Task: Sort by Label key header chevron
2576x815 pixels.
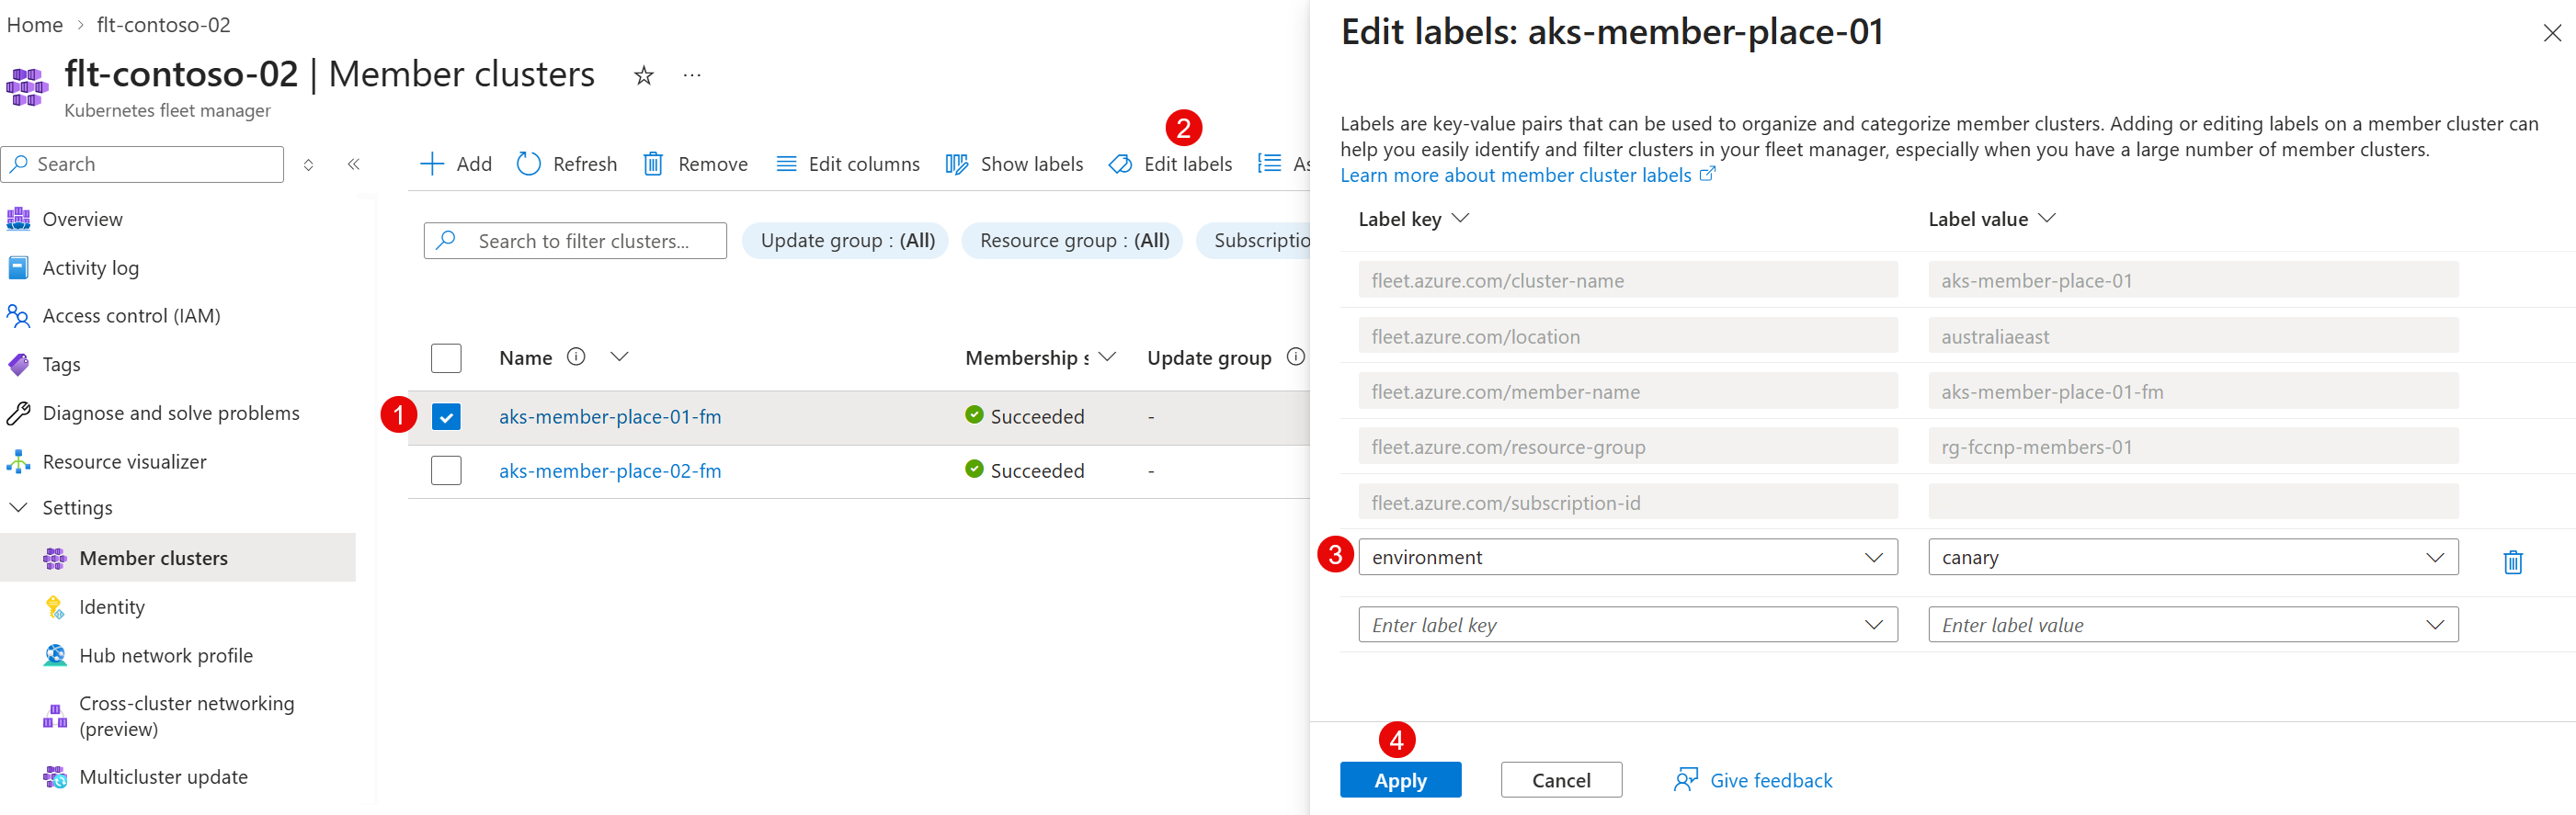Action: 1460,218
